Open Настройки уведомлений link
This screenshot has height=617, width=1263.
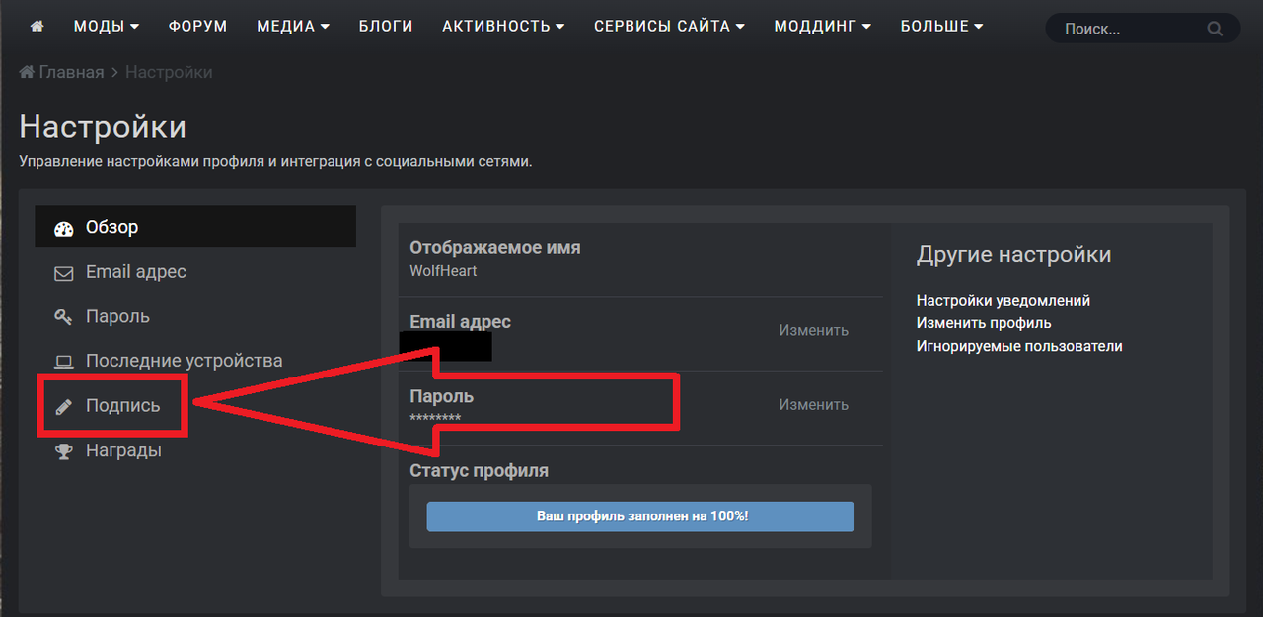click(1003, 301)
